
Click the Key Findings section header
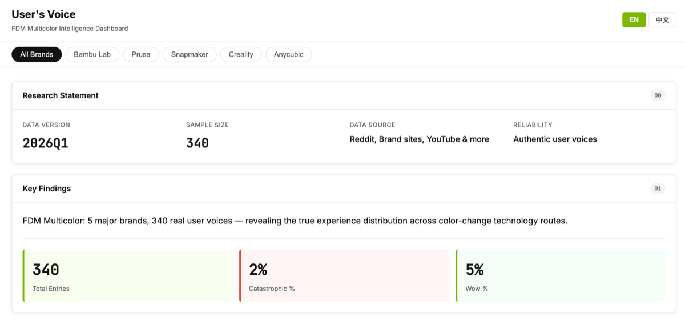click(x=47, y=189)
